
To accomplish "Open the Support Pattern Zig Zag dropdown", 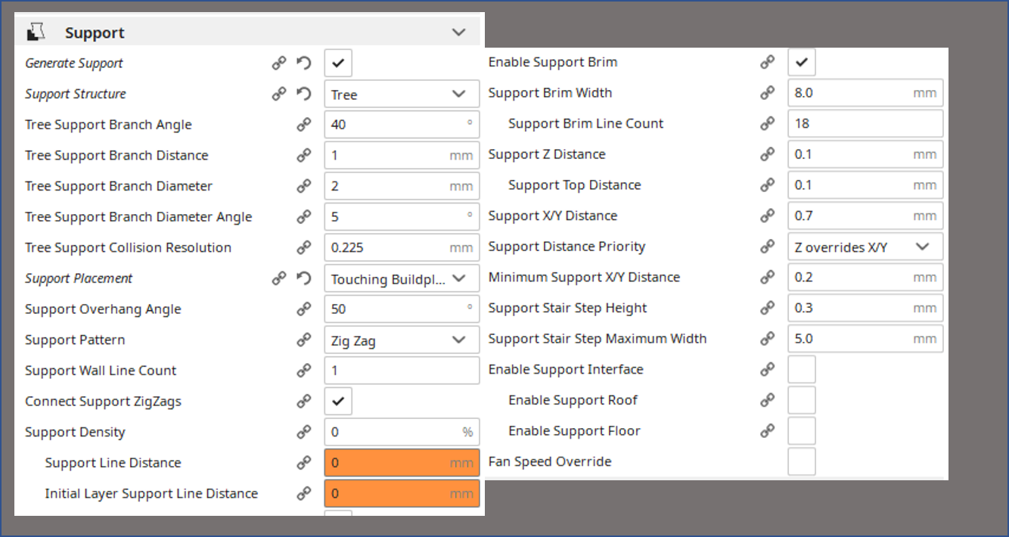I will (x=402, y=340).
